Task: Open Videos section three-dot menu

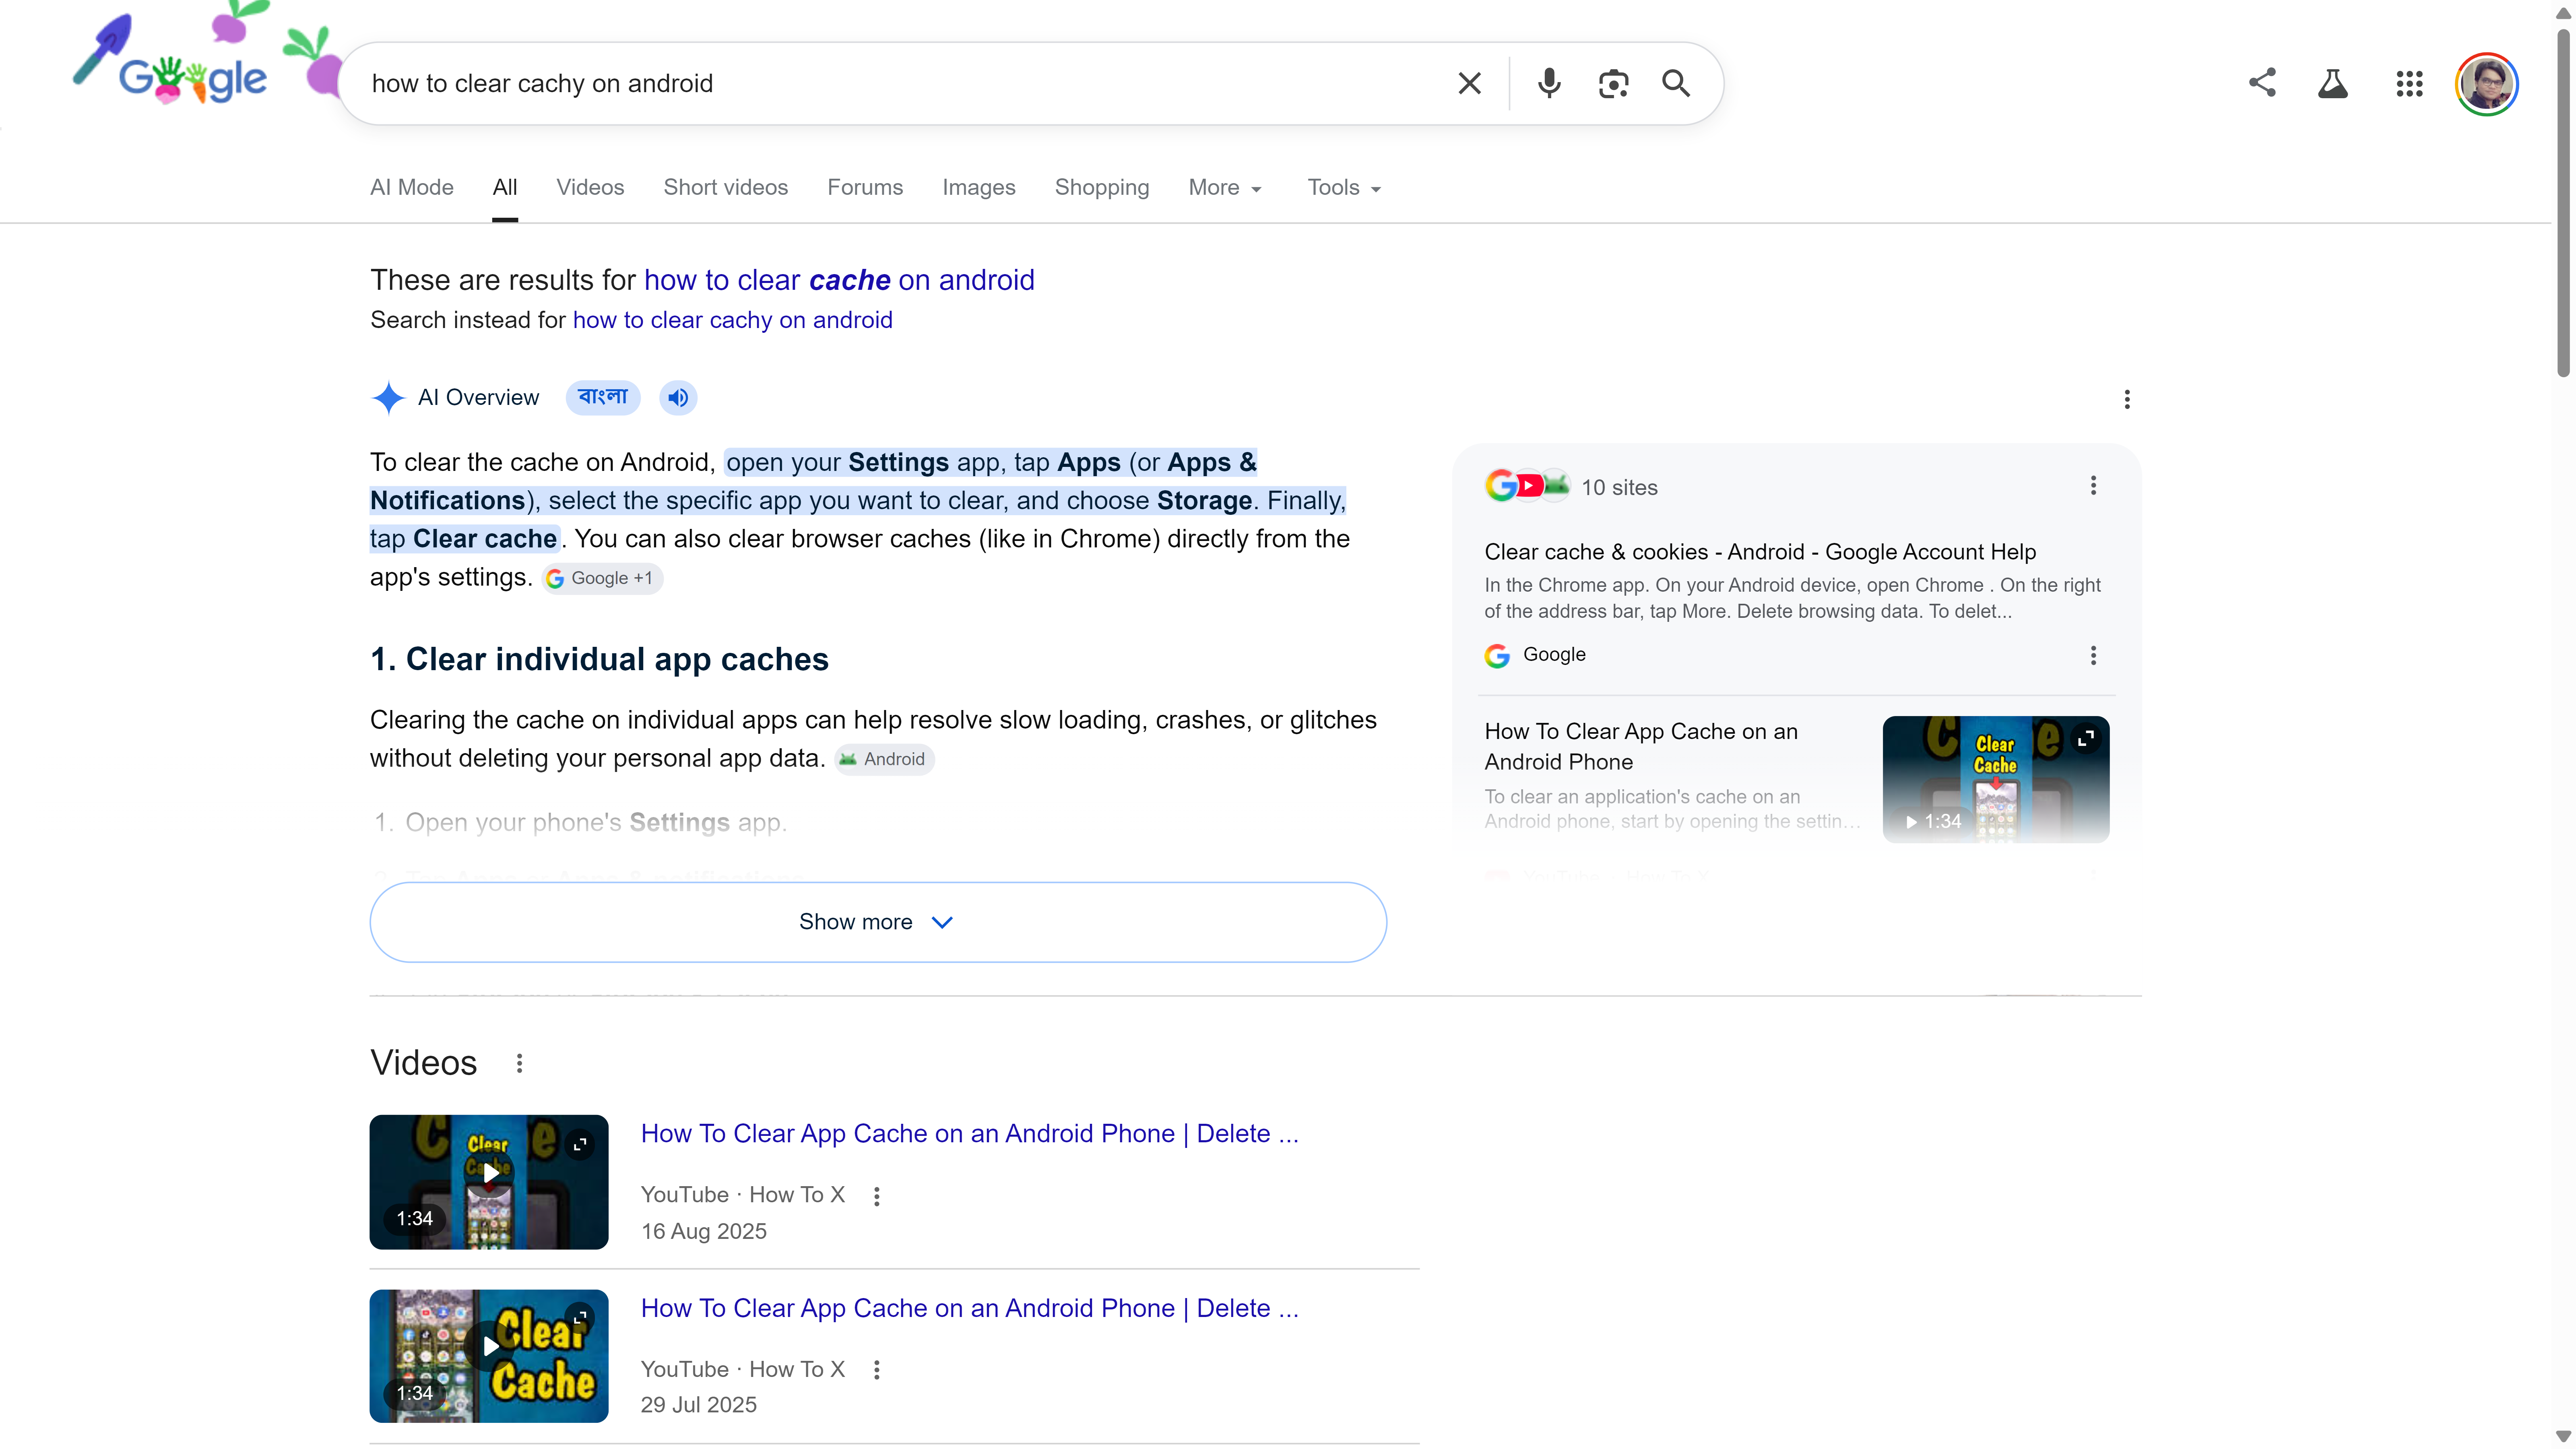Action: pyautogui.click(x=519, y=1063)
